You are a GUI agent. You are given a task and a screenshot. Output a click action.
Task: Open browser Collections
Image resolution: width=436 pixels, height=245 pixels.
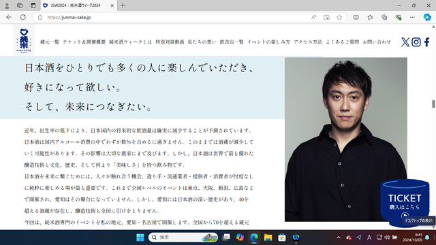[384, 17]
